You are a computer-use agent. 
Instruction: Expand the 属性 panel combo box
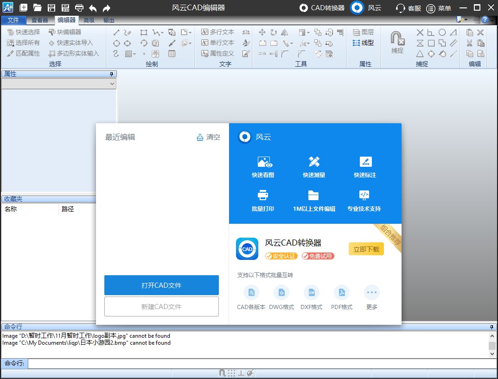(x=112, y=84)
